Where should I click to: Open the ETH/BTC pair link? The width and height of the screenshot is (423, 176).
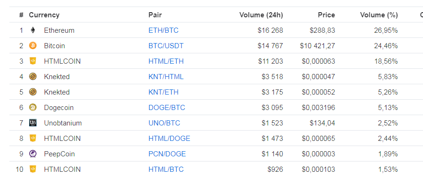(164, 30)
